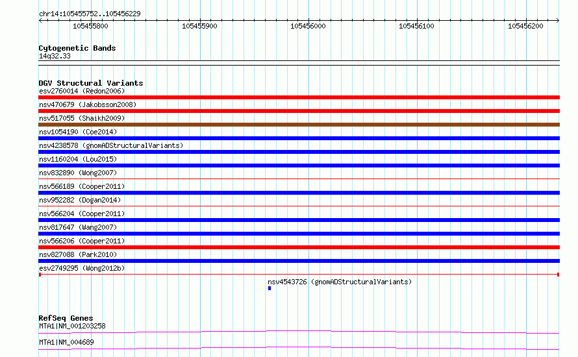Select the brown bar for nsv517055
This screenshot has width=578, height=357.
(x=299, y=125)
